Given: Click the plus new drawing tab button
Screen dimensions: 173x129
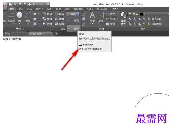Looking at the screenshot, I should (x=56, y=34).
